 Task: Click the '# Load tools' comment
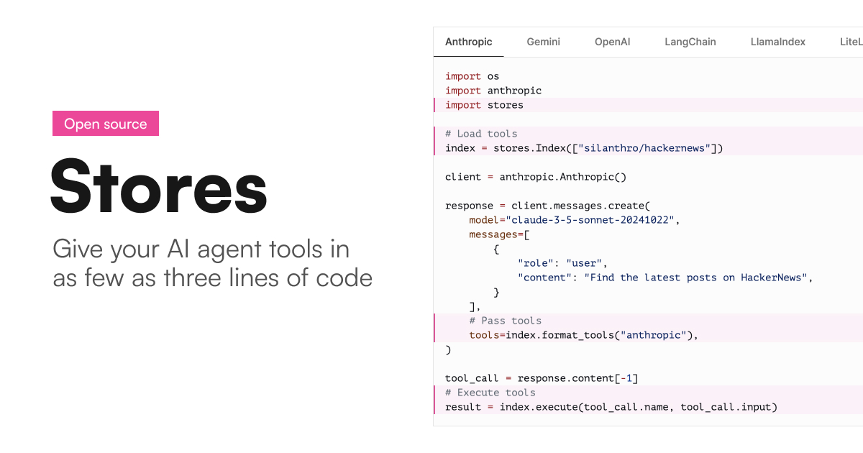[x=481, y=134]
